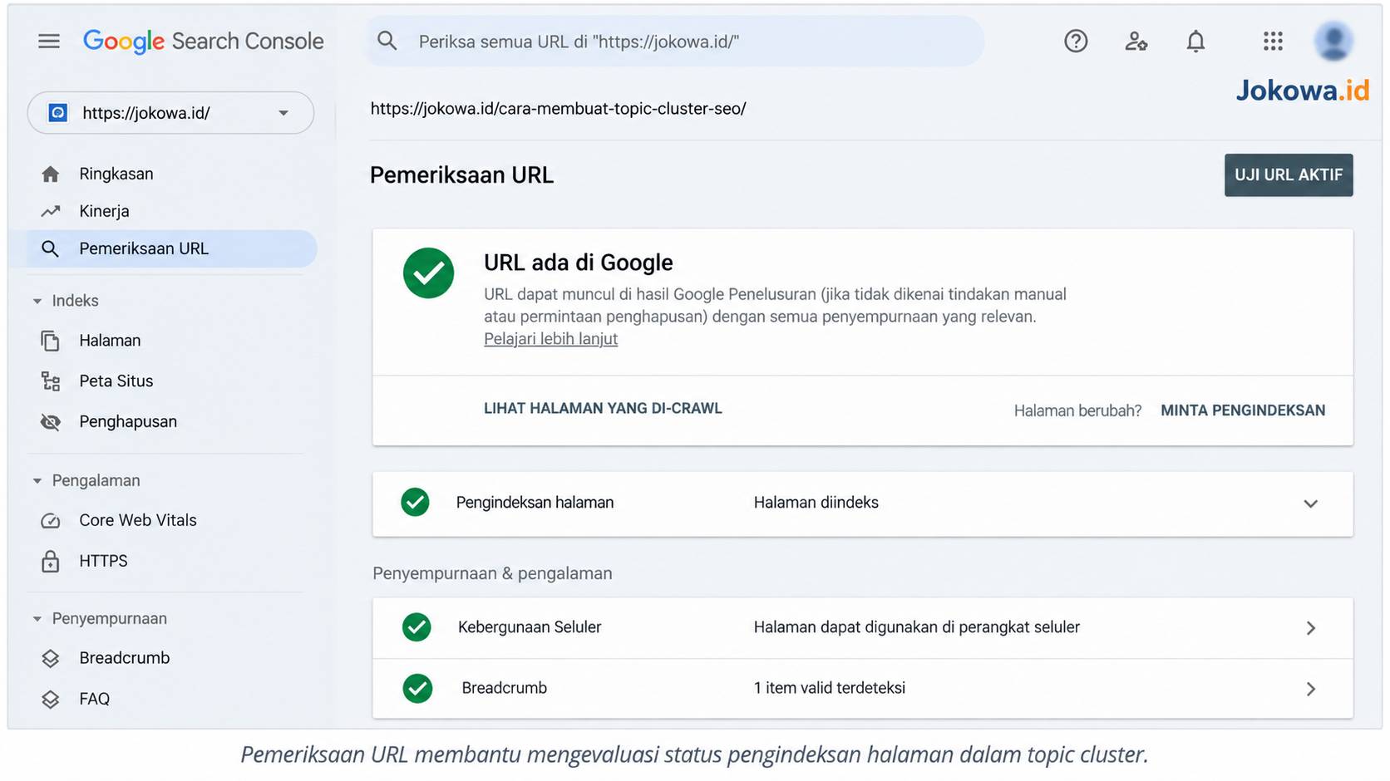Screen dimensions: 1390x781
Task: Click the Halaman pages icon
Action: coord(51,341)
